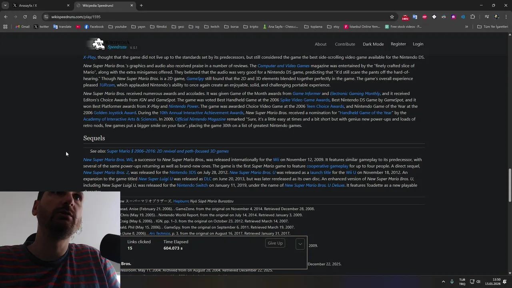Open the notifications bell in taskbar
512x288 pixels.
point(505,282)
